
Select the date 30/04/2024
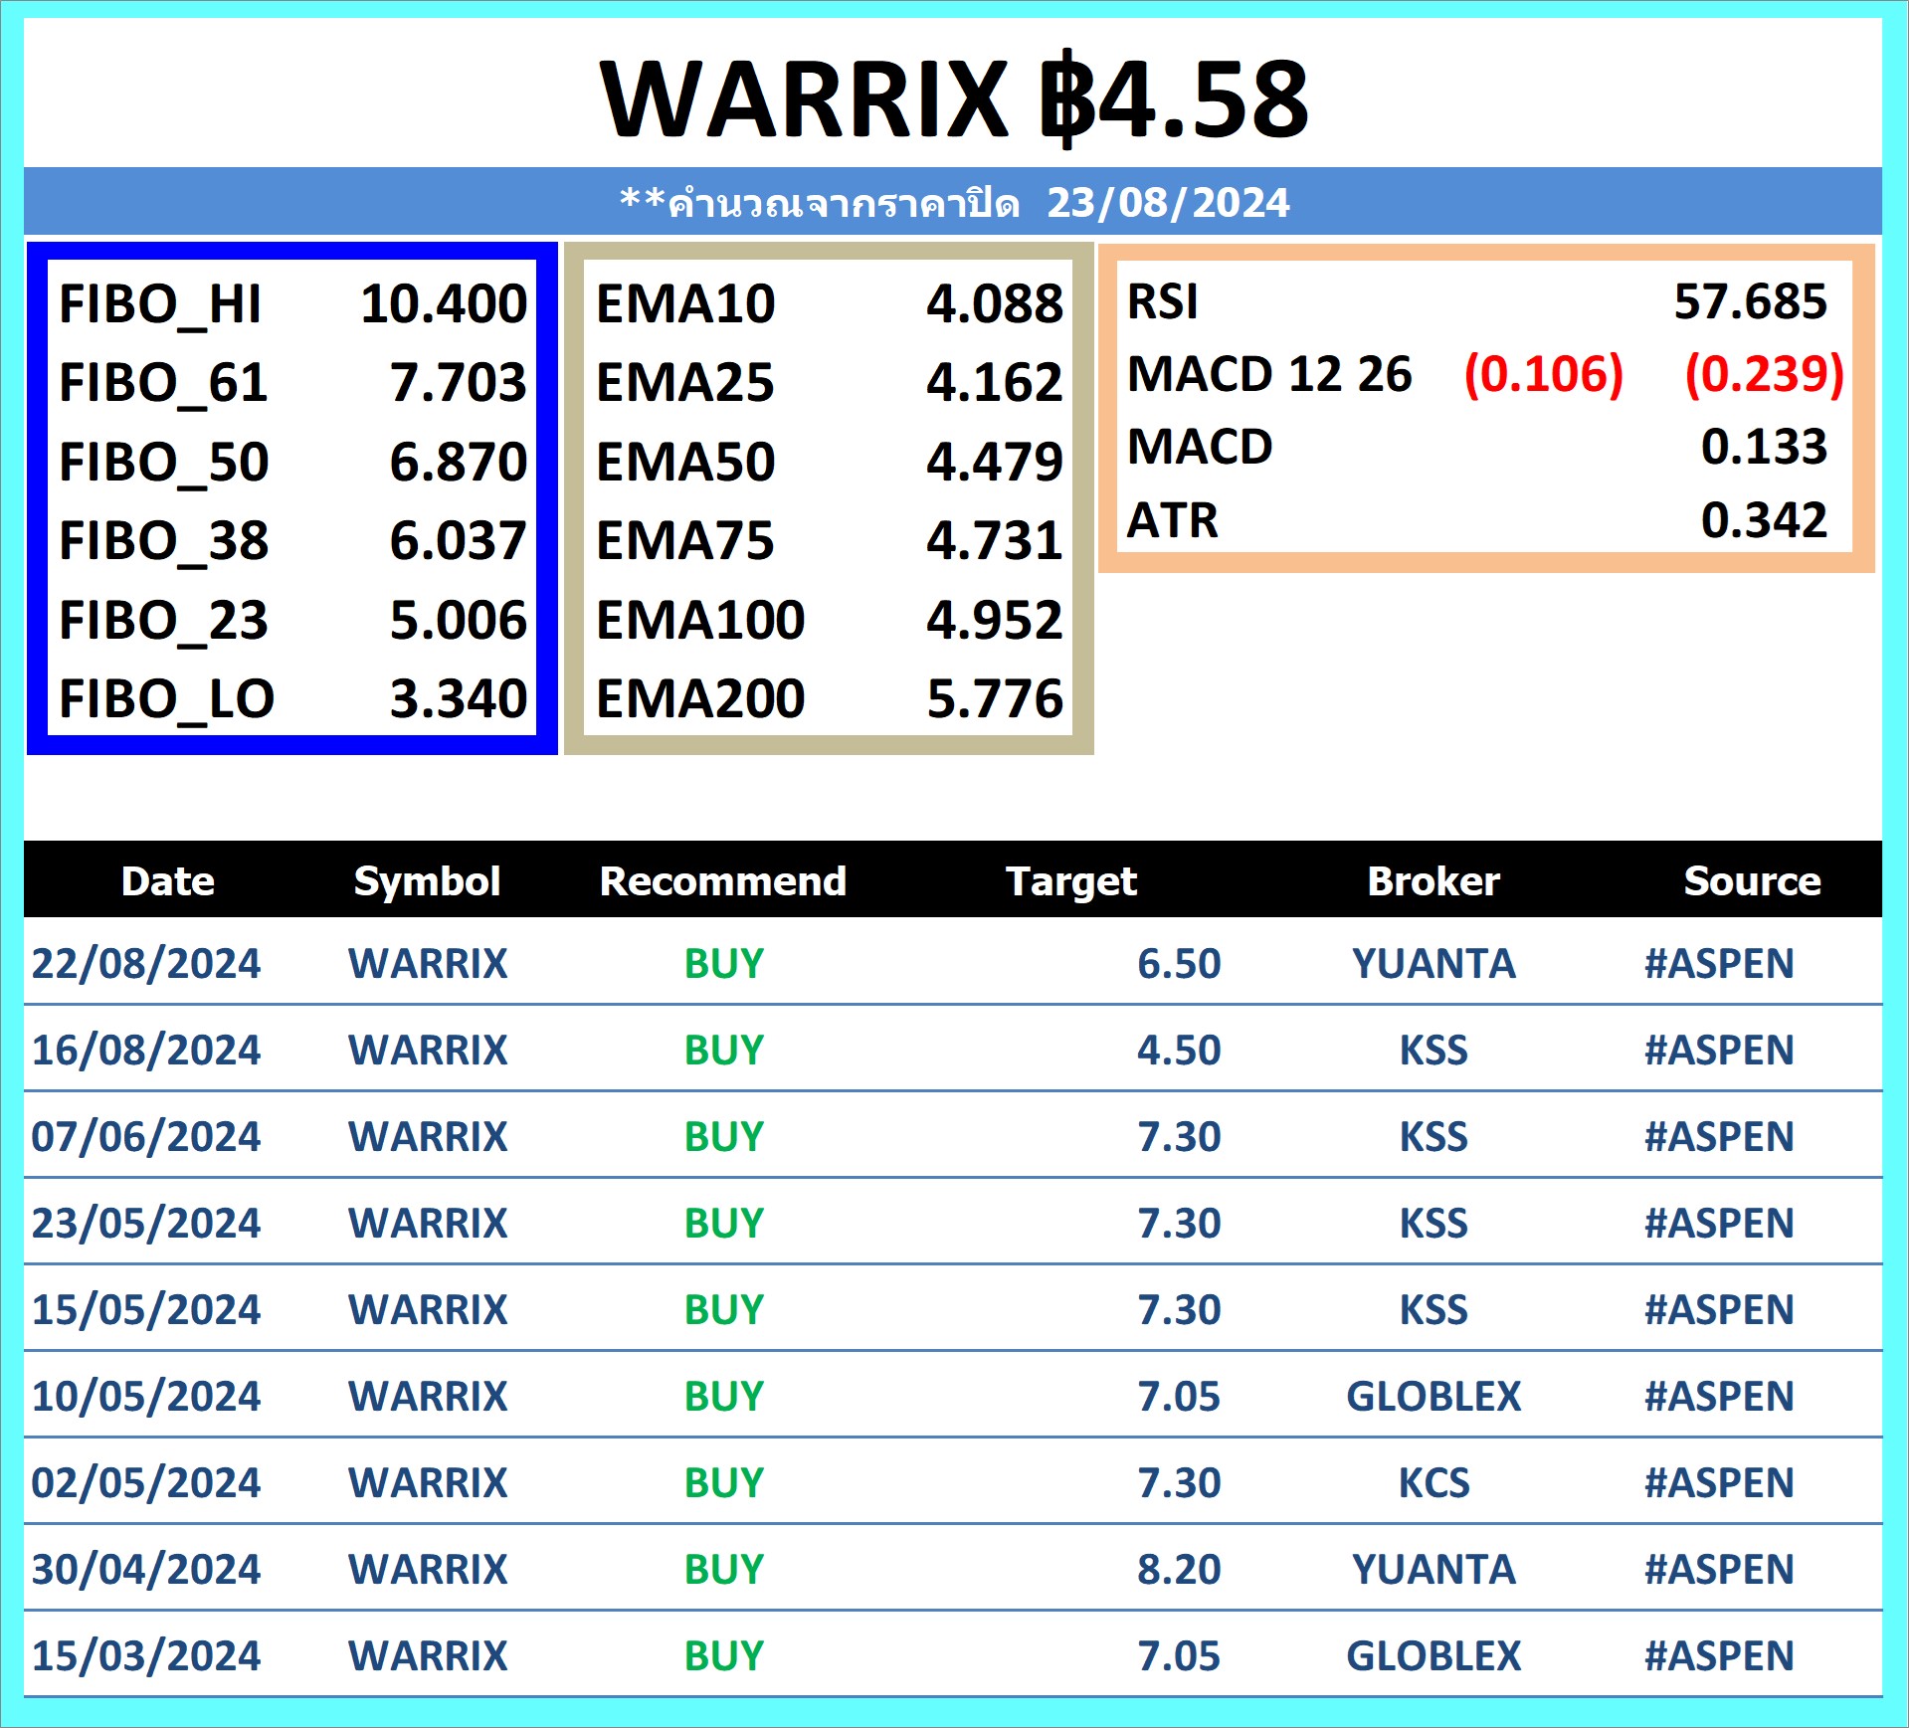(146, 1570)
